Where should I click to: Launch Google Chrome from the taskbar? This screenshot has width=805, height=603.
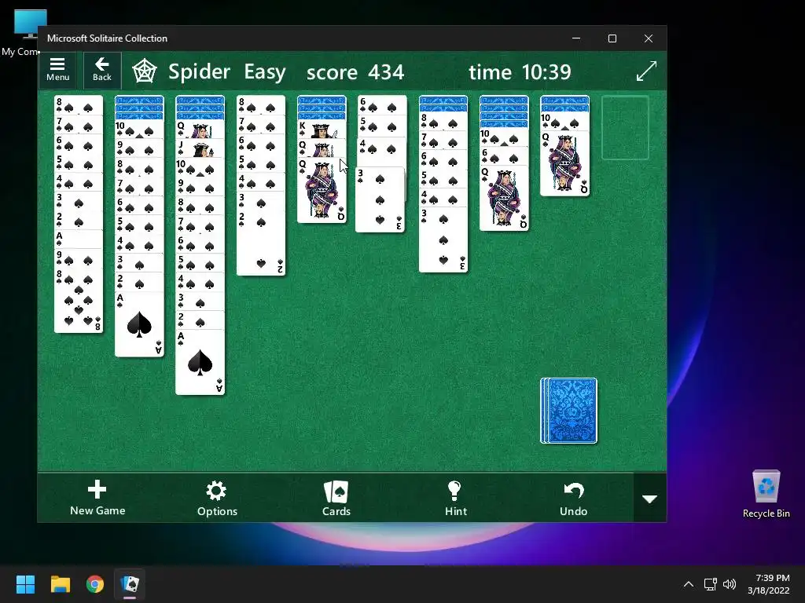pyautogui.click(x=95, y=584)
